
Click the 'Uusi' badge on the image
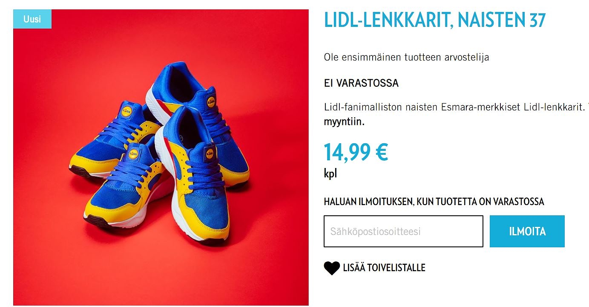click(32, 19)
